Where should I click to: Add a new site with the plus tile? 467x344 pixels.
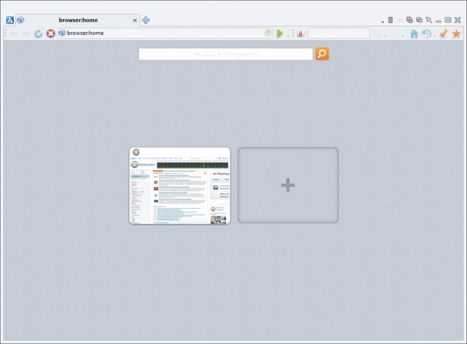(288, 185)
